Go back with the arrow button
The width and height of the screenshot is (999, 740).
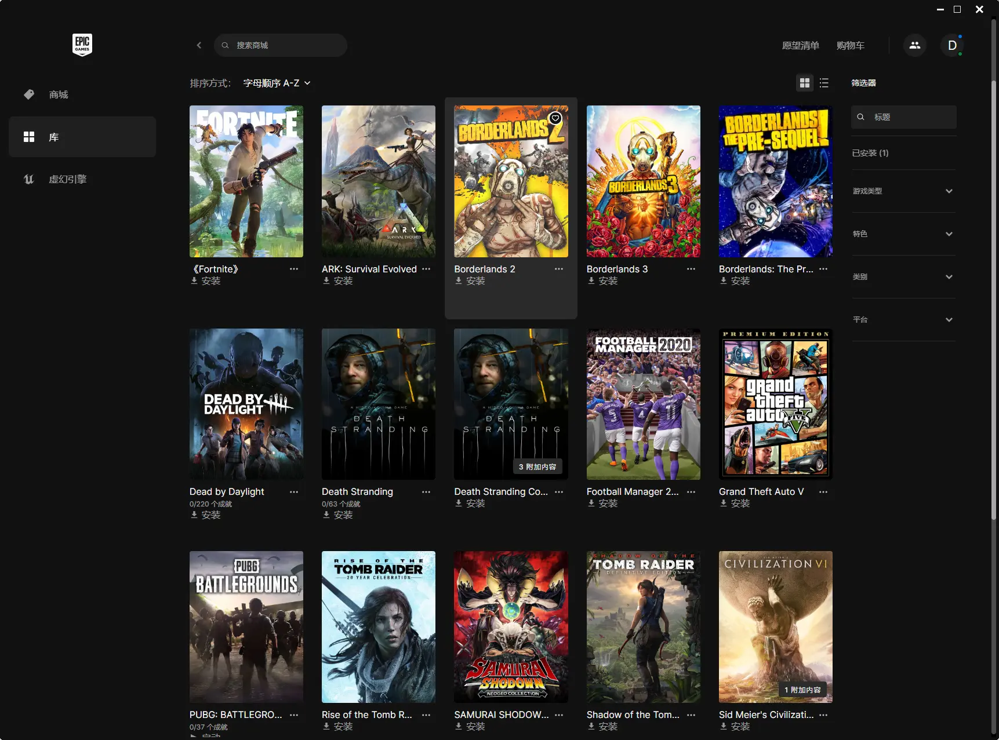[x=199, y=45]
